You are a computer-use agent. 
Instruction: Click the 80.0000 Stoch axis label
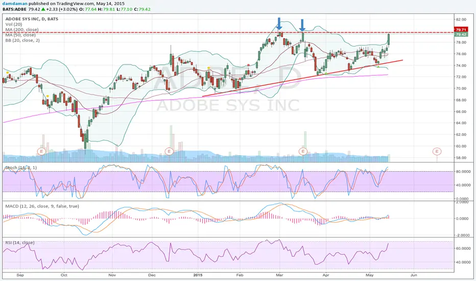tap(462, 171)
